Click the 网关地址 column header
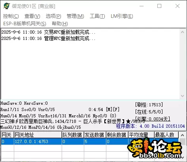Viewport: 187px width, 162px height. click(38, 135)
